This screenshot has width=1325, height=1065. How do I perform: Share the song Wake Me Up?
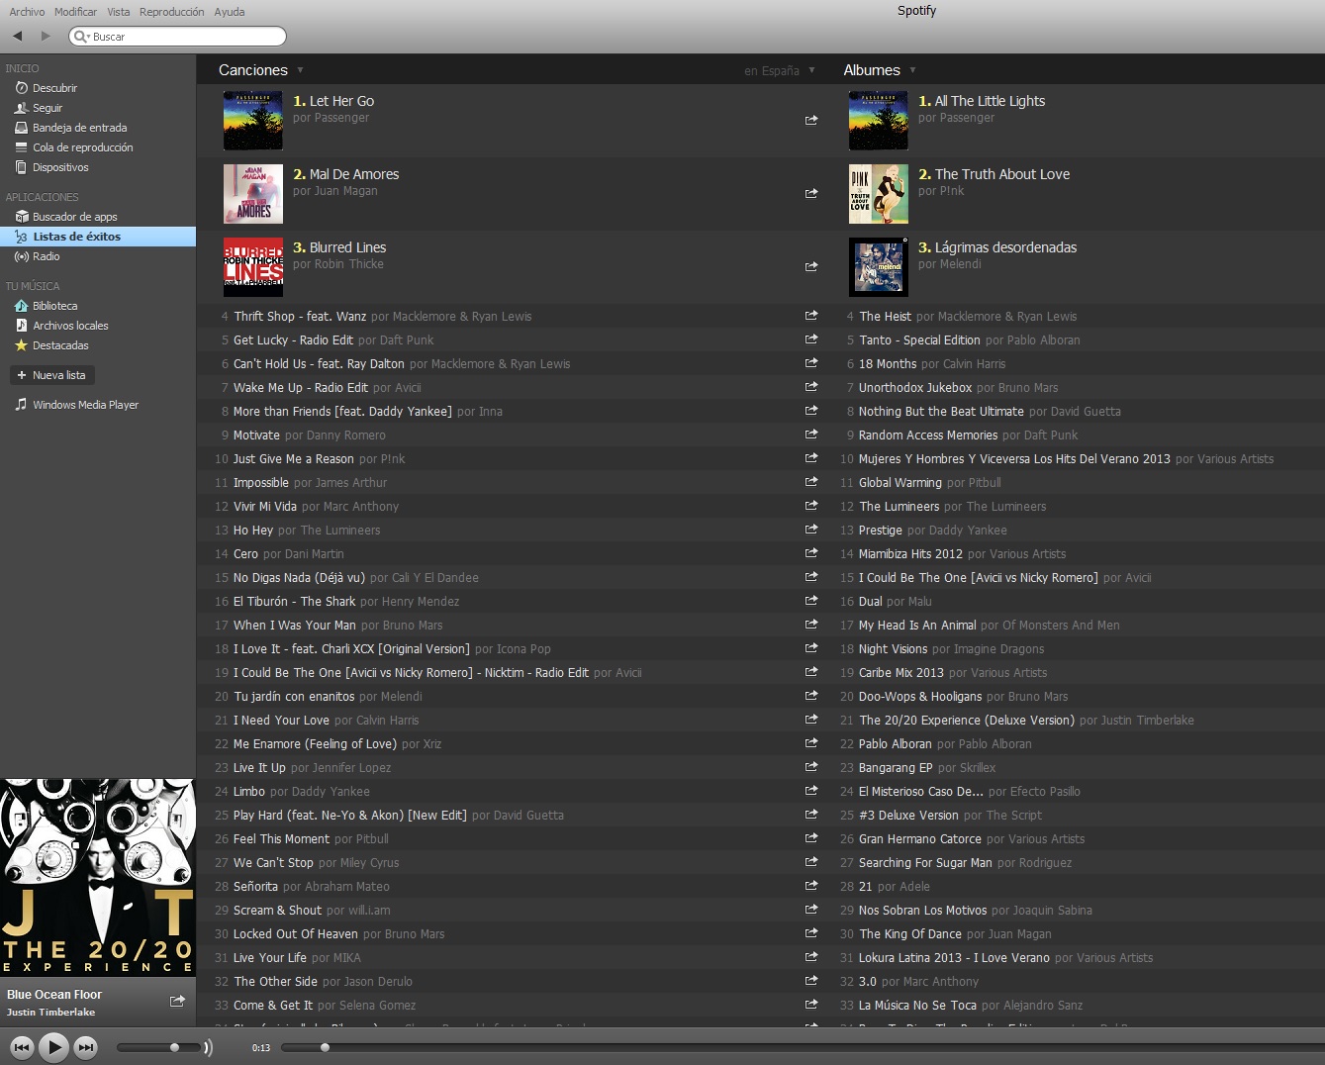tap(811, 387)
